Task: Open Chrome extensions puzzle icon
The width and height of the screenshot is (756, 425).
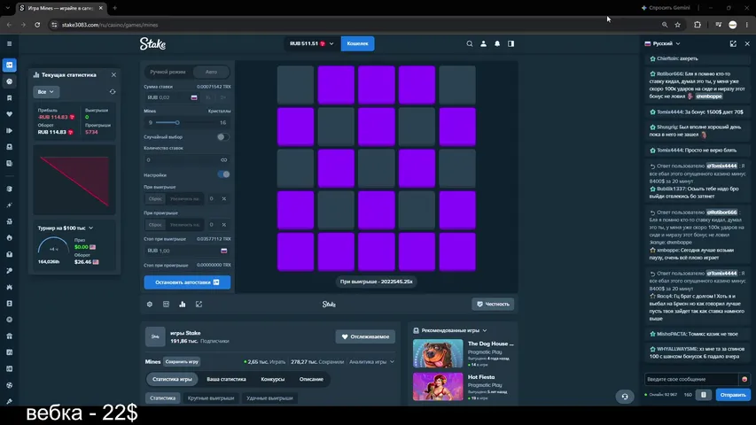Action: [698, 25]
